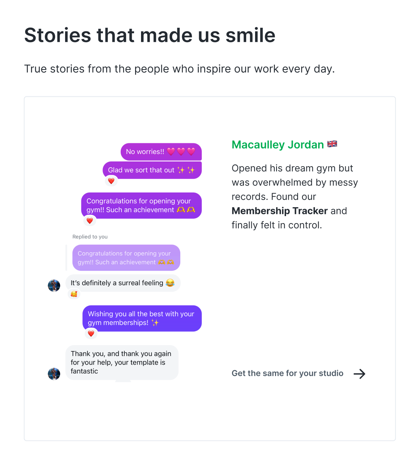The width and height of the screenshot is (419, 464).
Task: Click heart reaction under purple Congratulations message
Action: click(x=90, y=221)
